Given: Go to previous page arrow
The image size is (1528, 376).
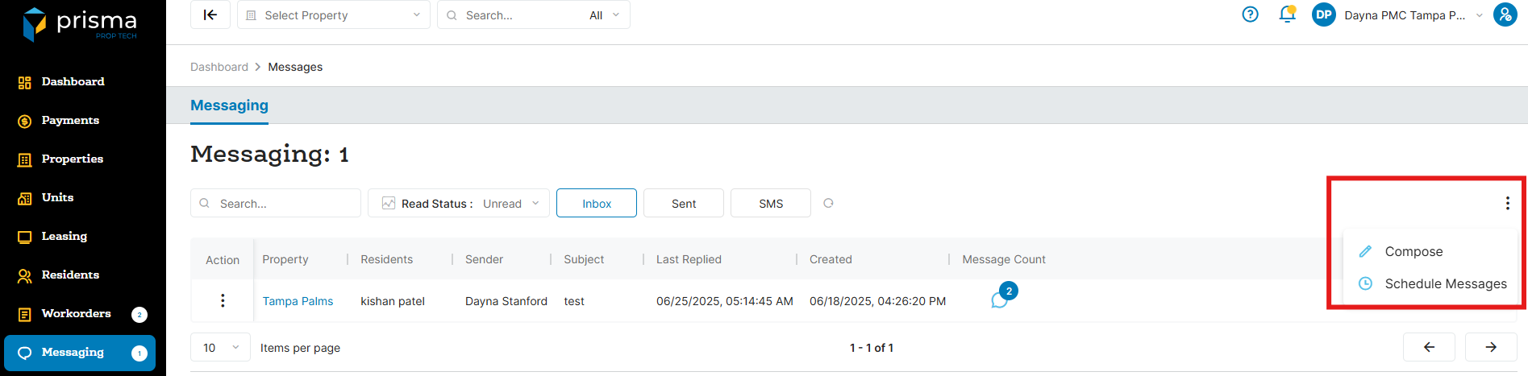Looking at the screenshot, I should pos(1429,347).
